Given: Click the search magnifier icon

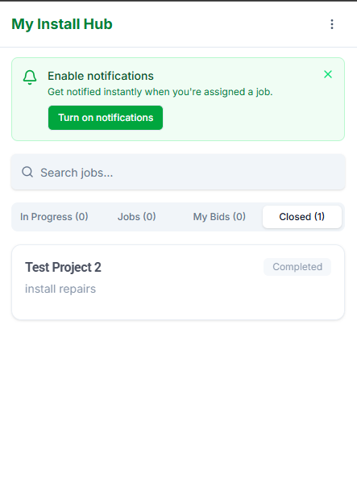Looking at the screenshot, I should tap(27, 172).
